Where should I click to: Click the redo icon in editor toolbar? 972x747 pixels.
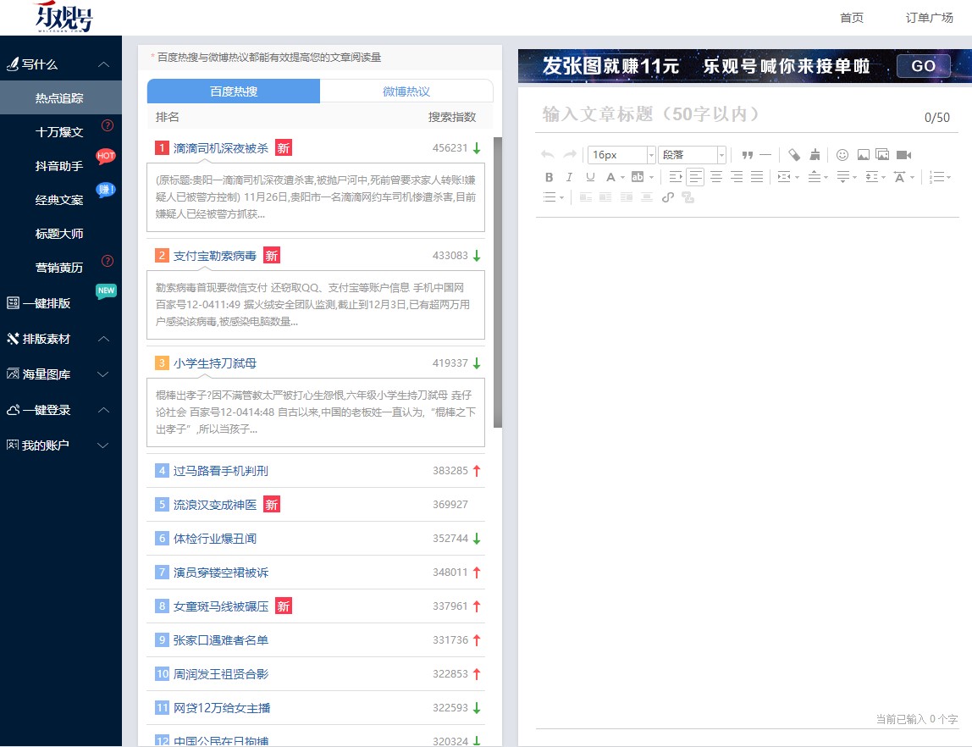click(x=568, y=154)
